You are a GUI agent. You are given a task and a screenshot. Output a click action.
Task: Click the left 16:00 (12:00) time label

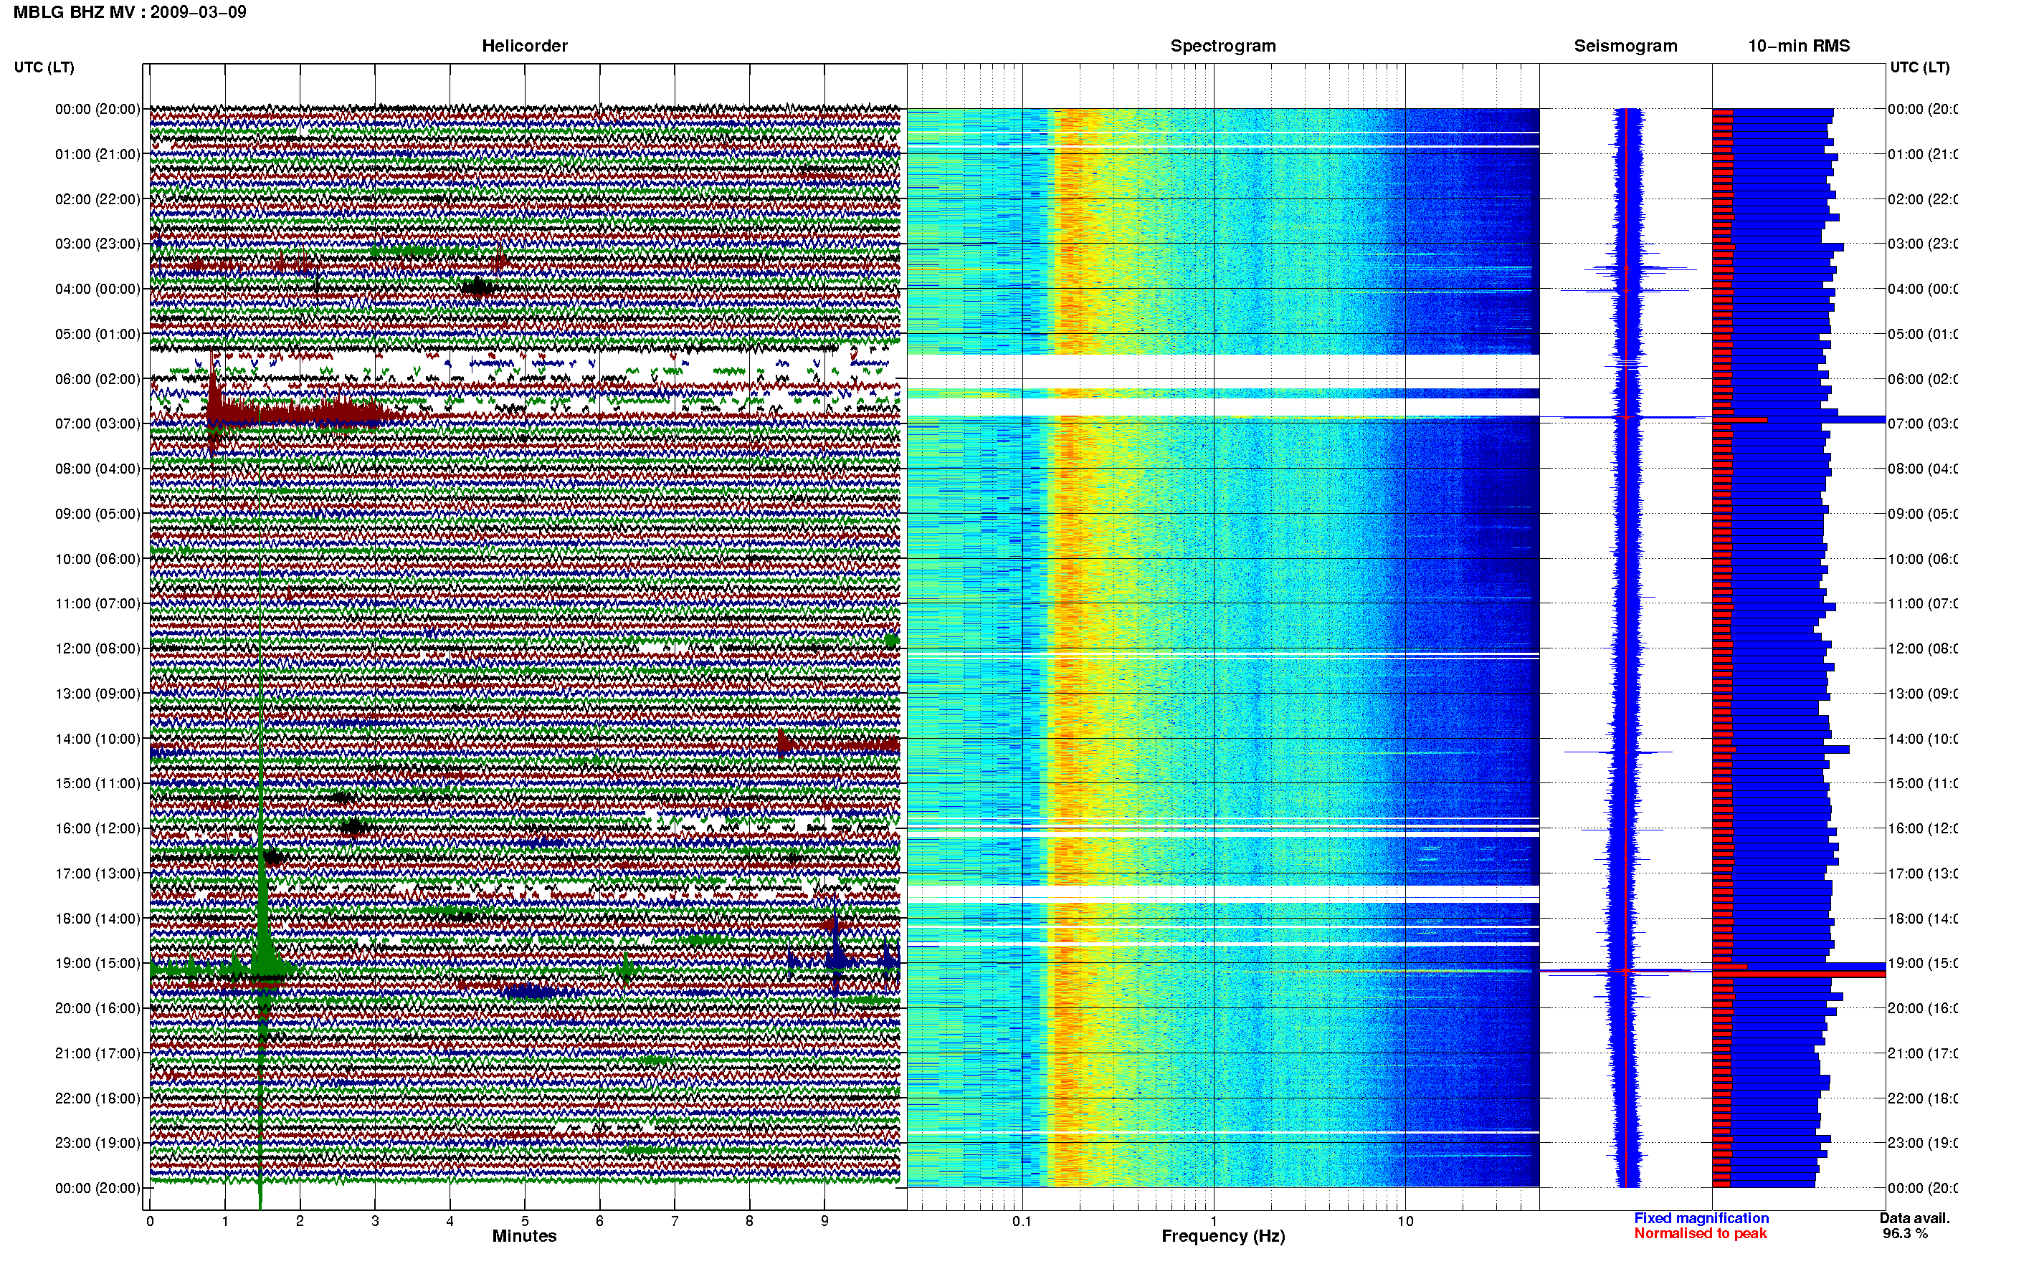tap(98, 828)
